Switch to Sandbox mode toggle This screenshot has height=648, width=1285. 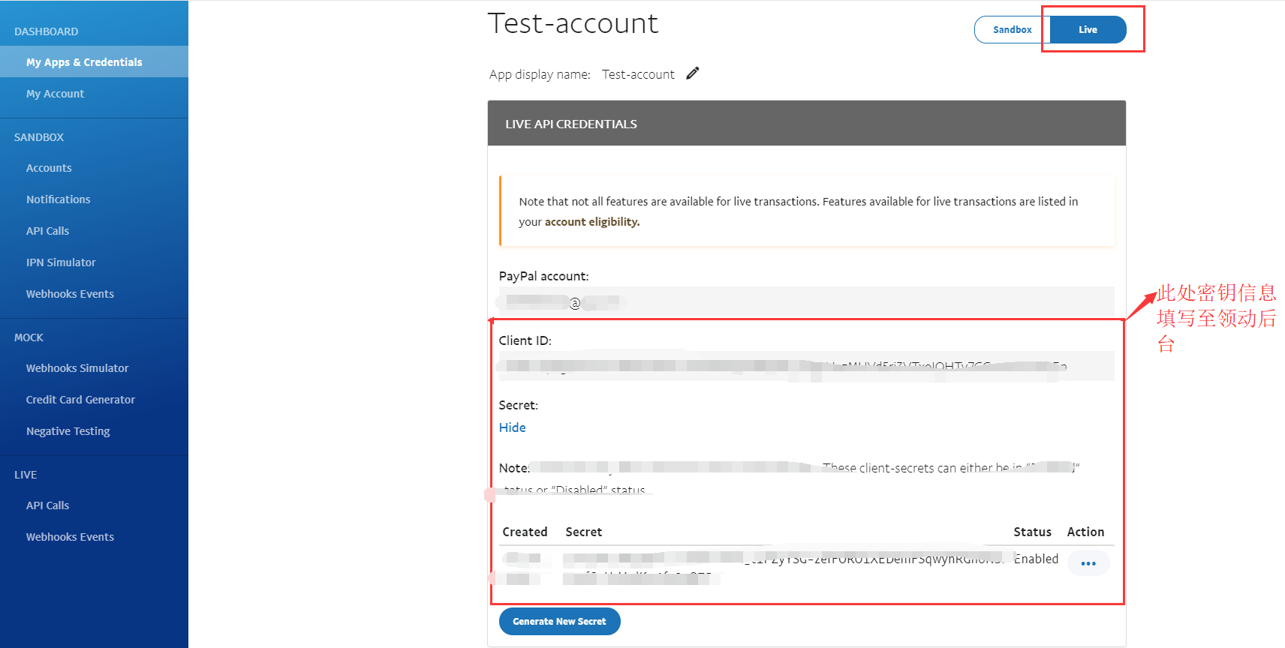coord(1011,30)
